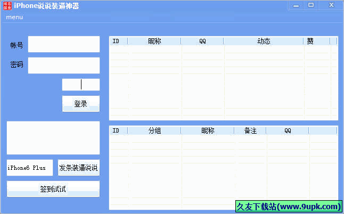
Task: Close the iPhone说说装逼神器 window
Action: click(331, 5)
